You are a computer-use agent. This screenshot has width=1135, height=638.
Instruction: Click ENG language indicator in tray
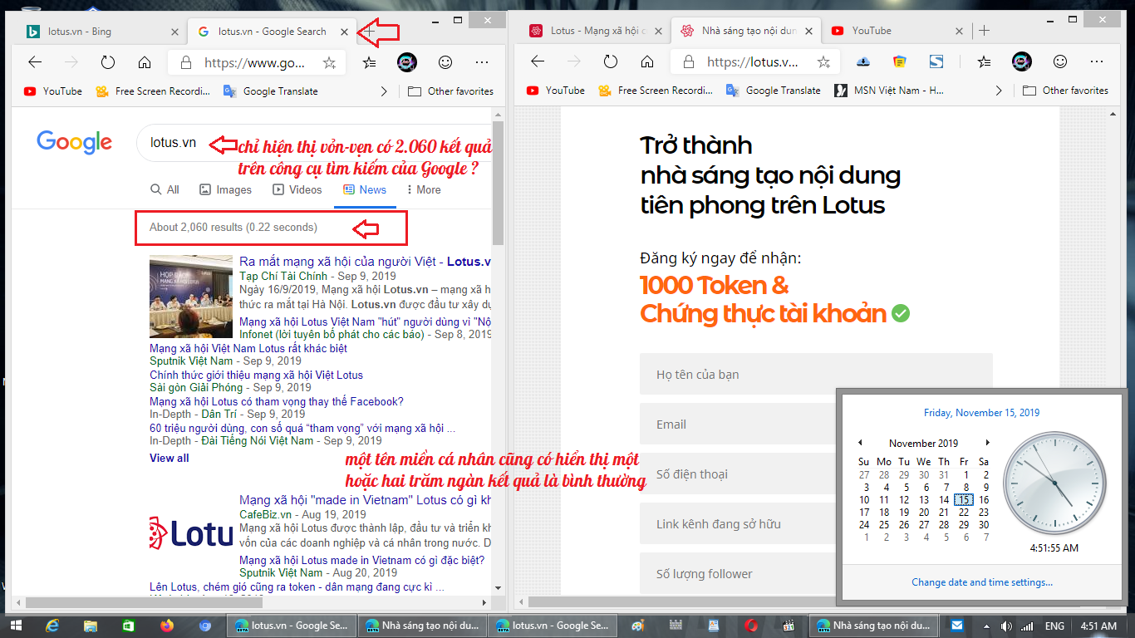coord(1054,626)
